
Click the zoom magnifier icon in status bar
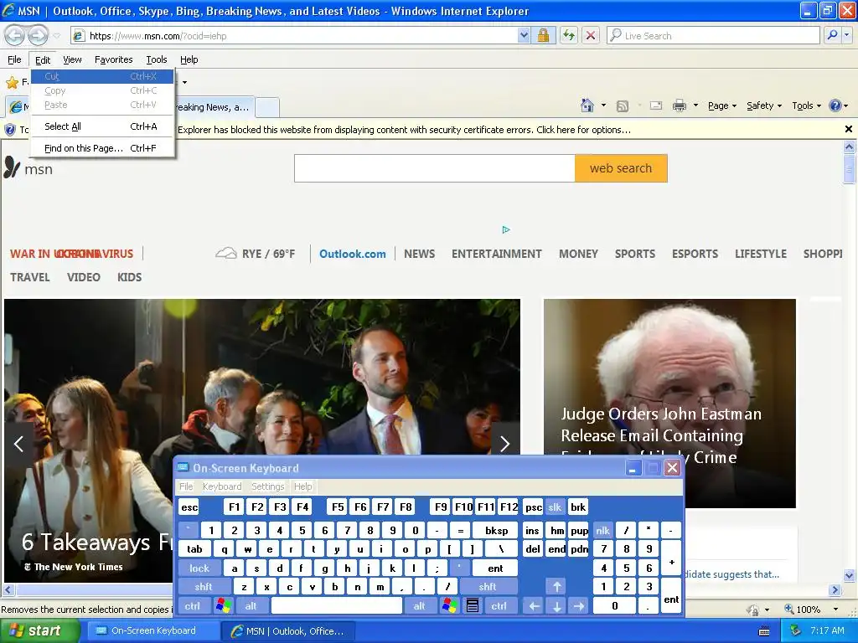(x=789, y=610)
